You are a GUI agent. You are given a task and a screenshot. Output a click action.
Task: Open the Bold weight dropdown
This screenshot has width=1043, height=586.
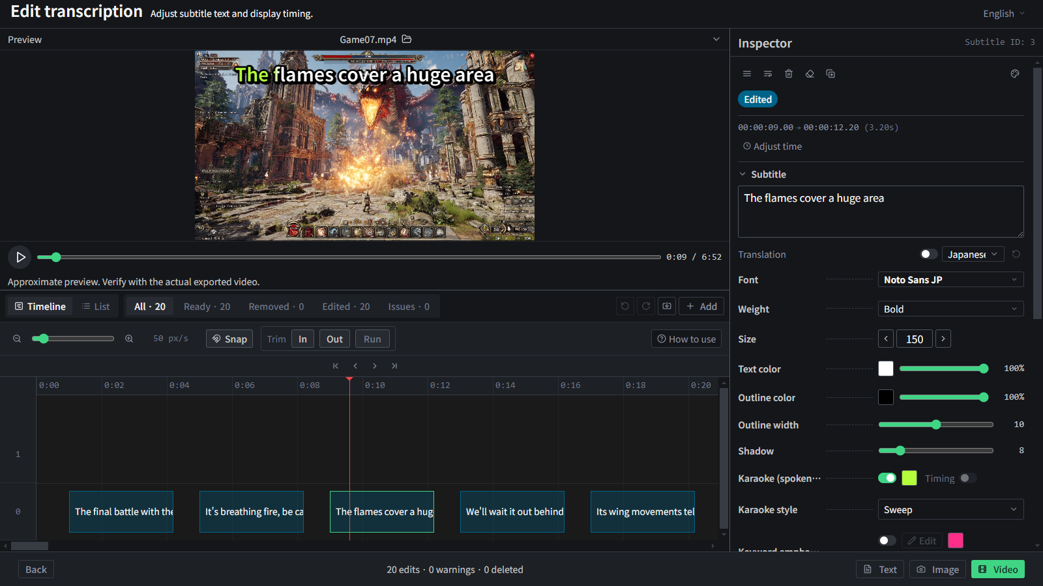tap(951, 309)
